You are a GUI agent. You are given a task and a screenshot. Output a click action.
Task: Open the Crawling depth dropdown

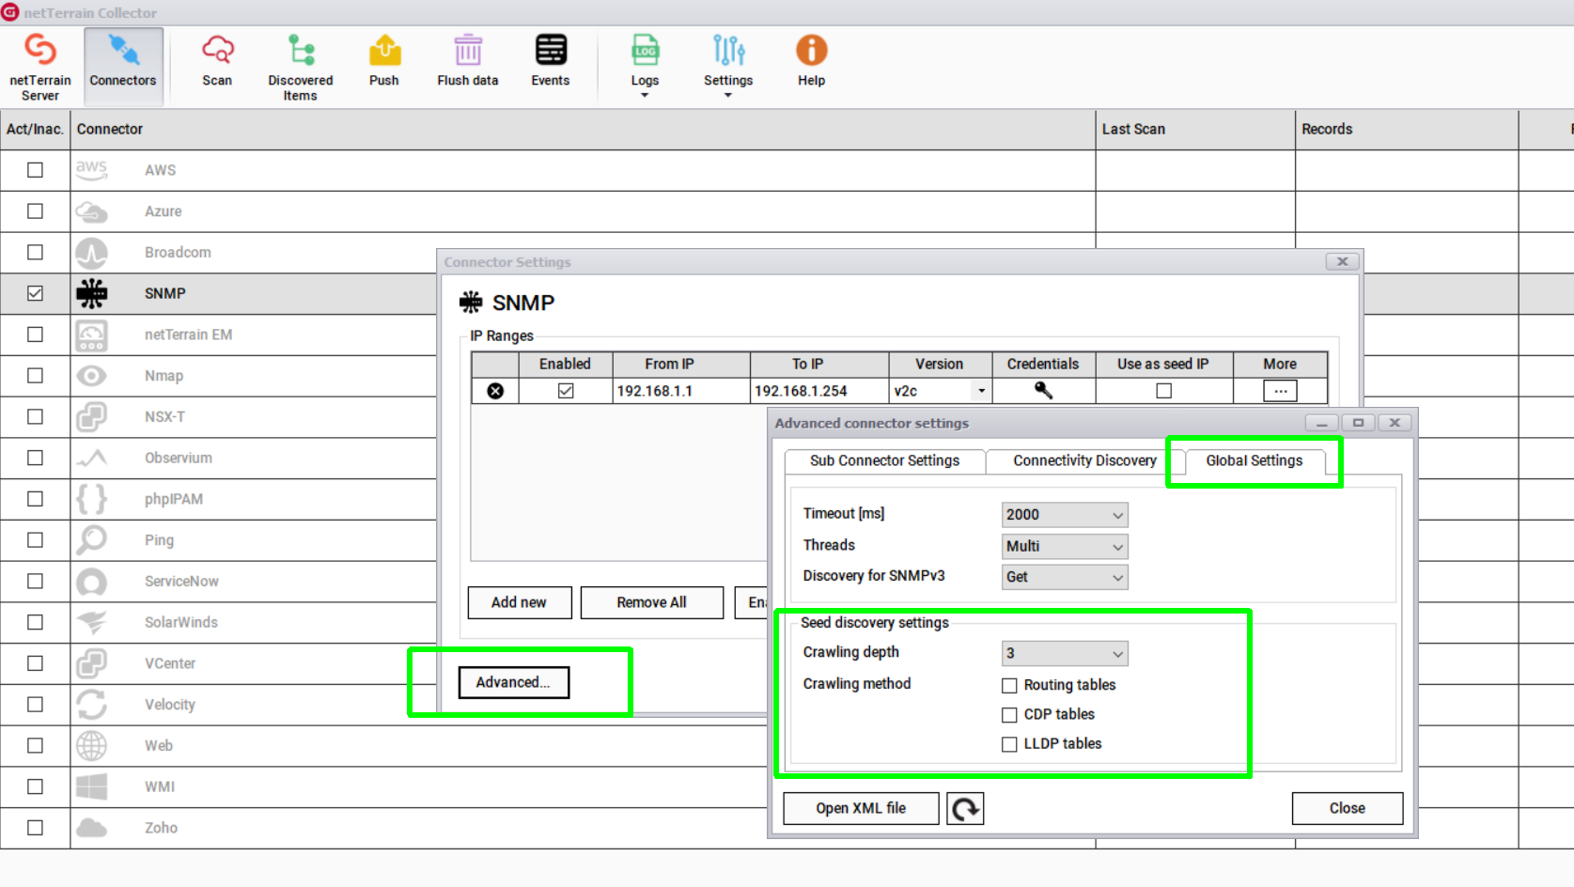pos(1065,653)
